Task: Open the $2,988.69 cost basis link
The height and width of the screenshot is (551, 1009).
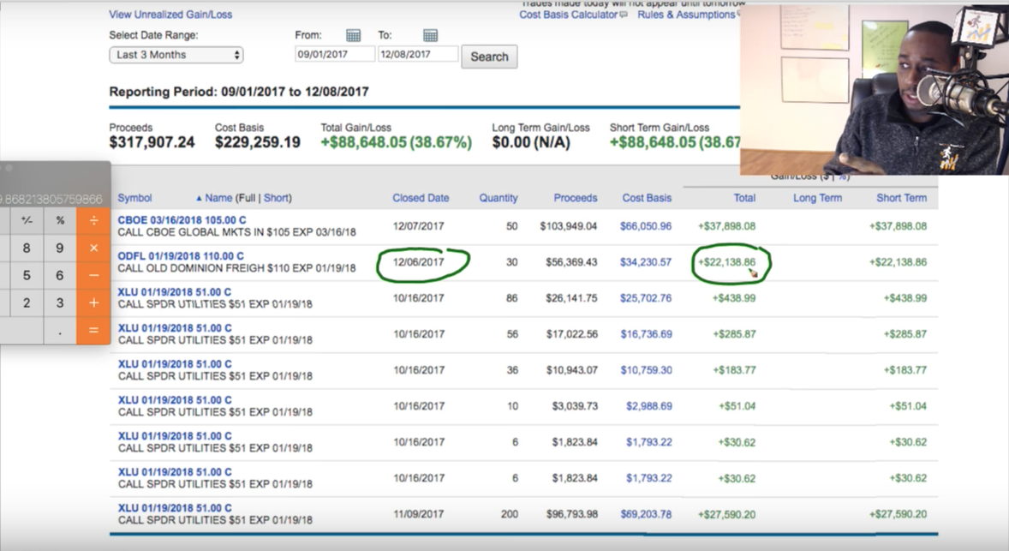Action: (x=648, y=407)
